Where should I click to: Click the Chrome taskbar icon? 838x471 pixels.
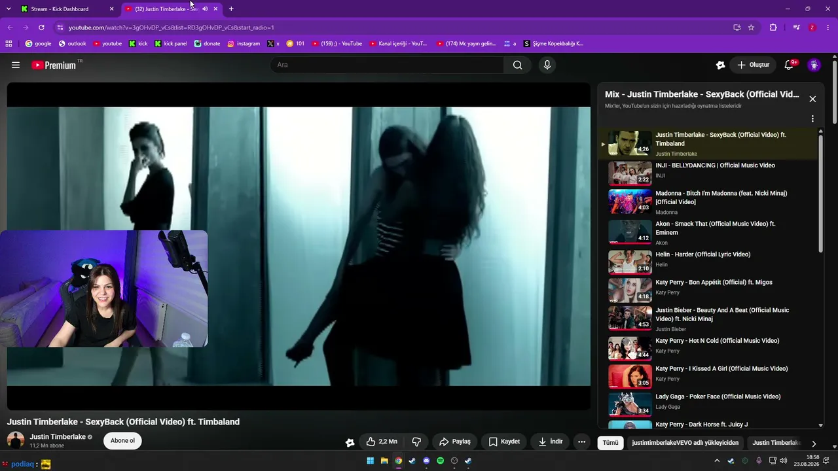coord(398,461)
